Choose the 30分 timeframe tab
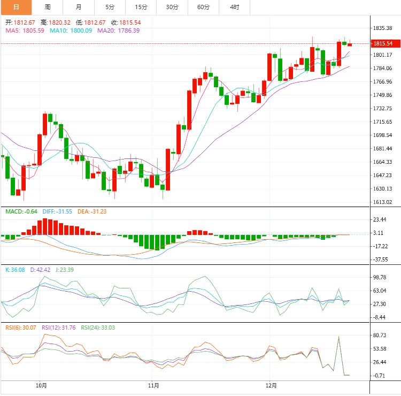The height and width of the screenshot is (396, 401). point(172,7)
